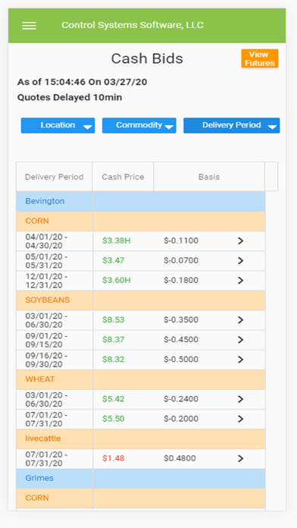This screenshot has width=297, height=528.
Task: Click the Delivery Period column header
Action: click(55, 177)
